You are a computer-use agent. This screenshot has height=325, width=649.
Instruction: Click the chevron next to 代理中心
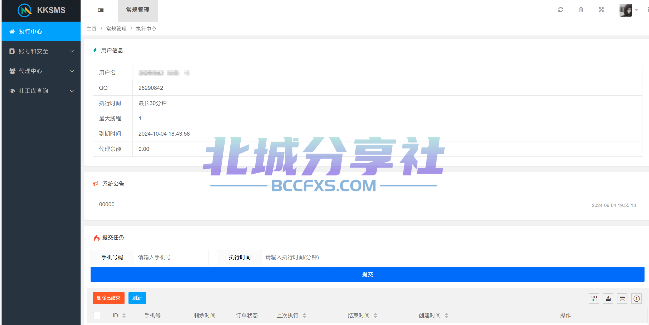72,71
